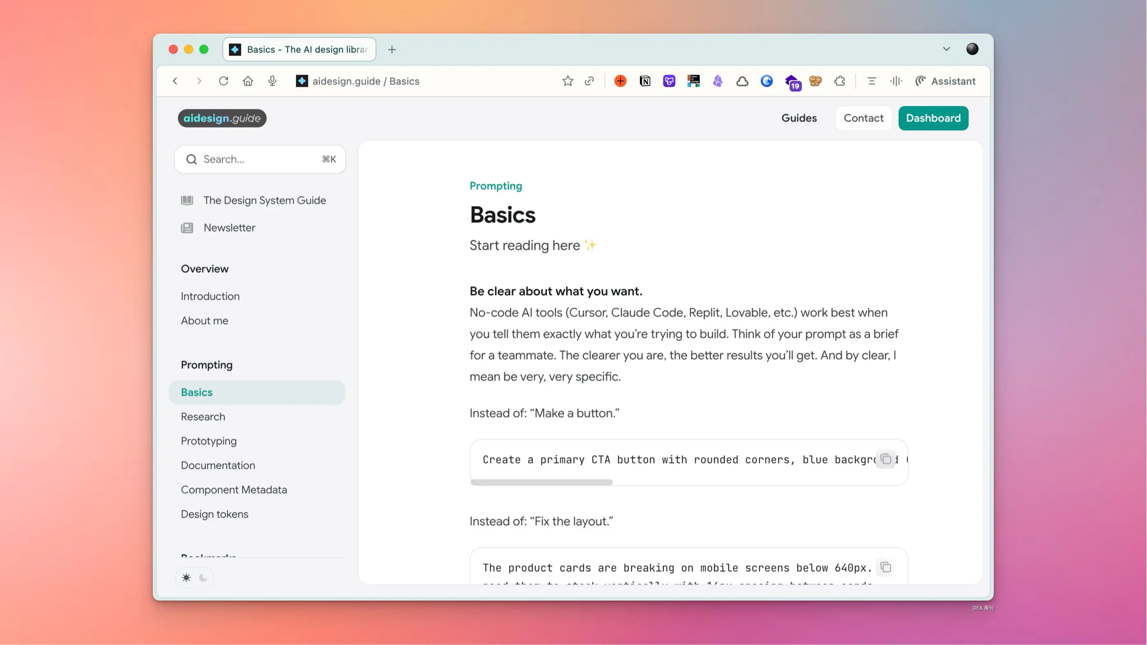Select Research in Prompting sidebar
The width and height of the screenshot is (1147, 645).
point(203,416)
